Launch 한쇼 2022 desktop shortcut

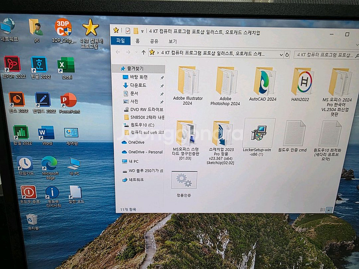pyautogui.click(x=18, y=103)
